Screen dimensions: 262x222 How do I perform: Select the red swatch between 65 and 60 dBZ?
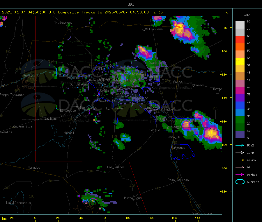pyautogui.click(x=240, y=39)
